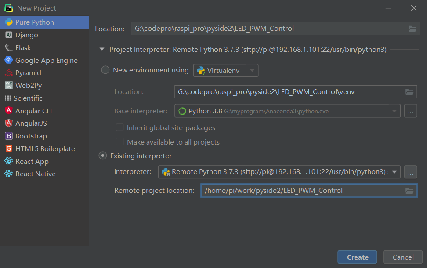This screenshot has width=427, height=268.
Task: Select New environment using radio button
Action: pyautogui.click(x=105, y=70)
